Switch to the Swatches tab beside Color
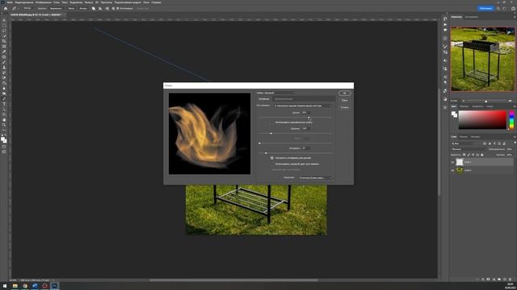The image size is (517, 290). click(x=464, y=106)
